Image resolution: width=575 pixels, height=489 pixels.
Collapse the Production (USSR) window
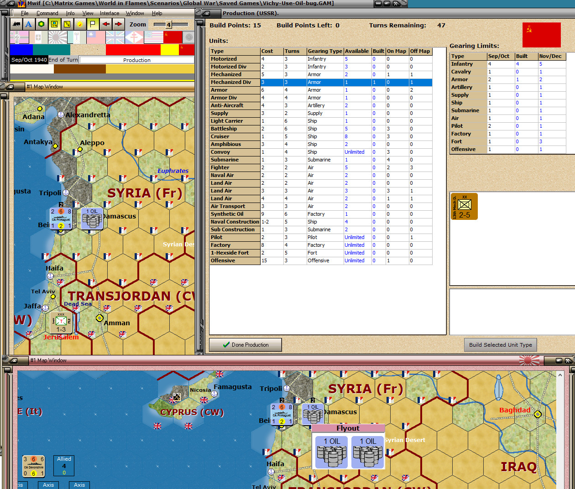click(206, 13)
